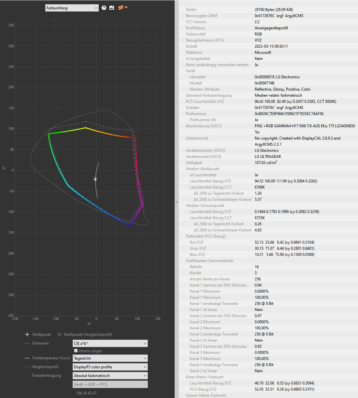Click the disabled Gerät → A2B → PCS dropdown
This screenshot has height=398, width=358.
click(x=110, y=384)
